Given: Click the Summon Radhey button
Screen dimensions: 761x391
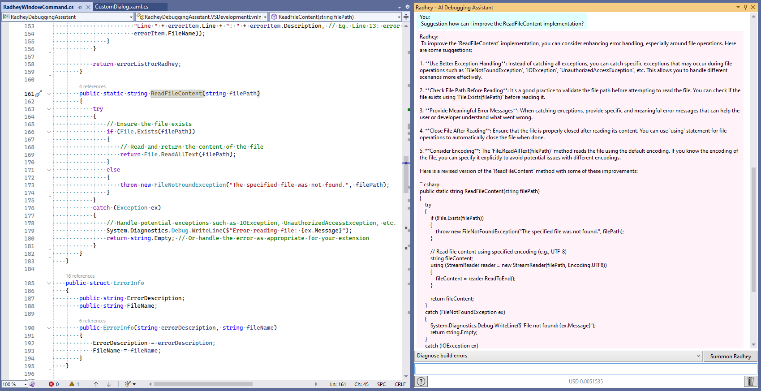Looking at the screenshot, I should (730, 357).
